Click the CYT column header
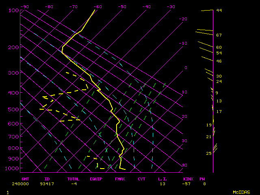The height and width of the screenshot is (195, 260). click(141, 179)
